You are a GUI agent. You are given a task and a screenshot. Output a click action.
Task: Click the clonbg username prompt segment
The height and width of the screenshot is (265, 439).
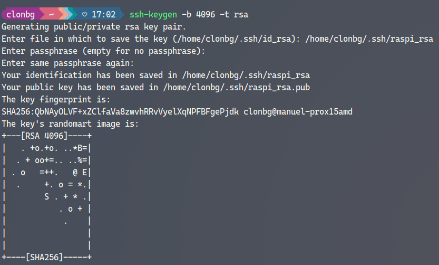pos(21,14)
